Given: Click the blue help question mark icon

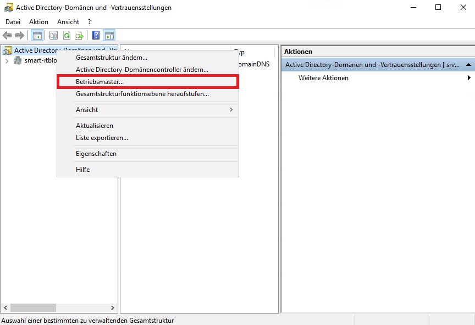Looking at the screenshot, I should [x=96, y=36].
